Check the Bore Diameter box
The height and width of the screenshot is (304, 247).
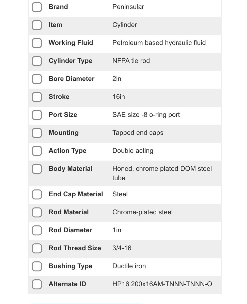coord(37,79)
